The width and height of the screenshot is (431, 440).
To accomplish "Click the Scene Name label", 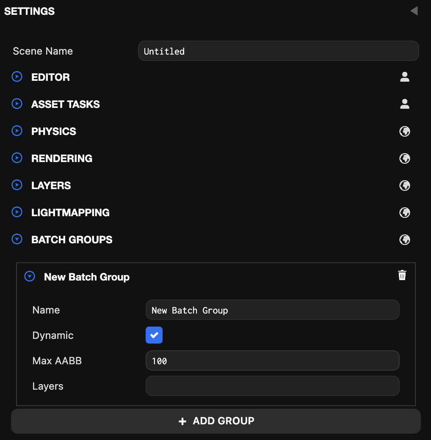I will (x=43, y=51).
